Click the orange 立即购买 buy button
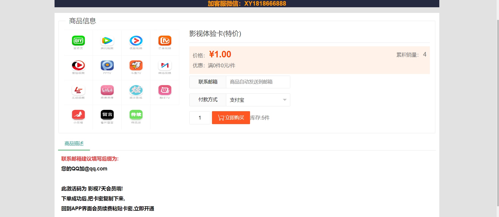This screenshot has height=217, width=499. click(x=231, y=118)
